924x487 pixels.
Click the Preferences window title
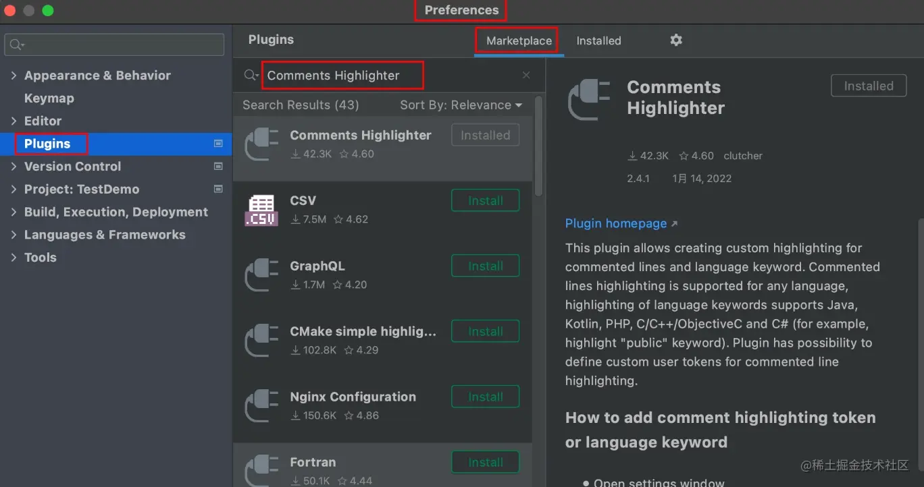click(x=461, y=10)
